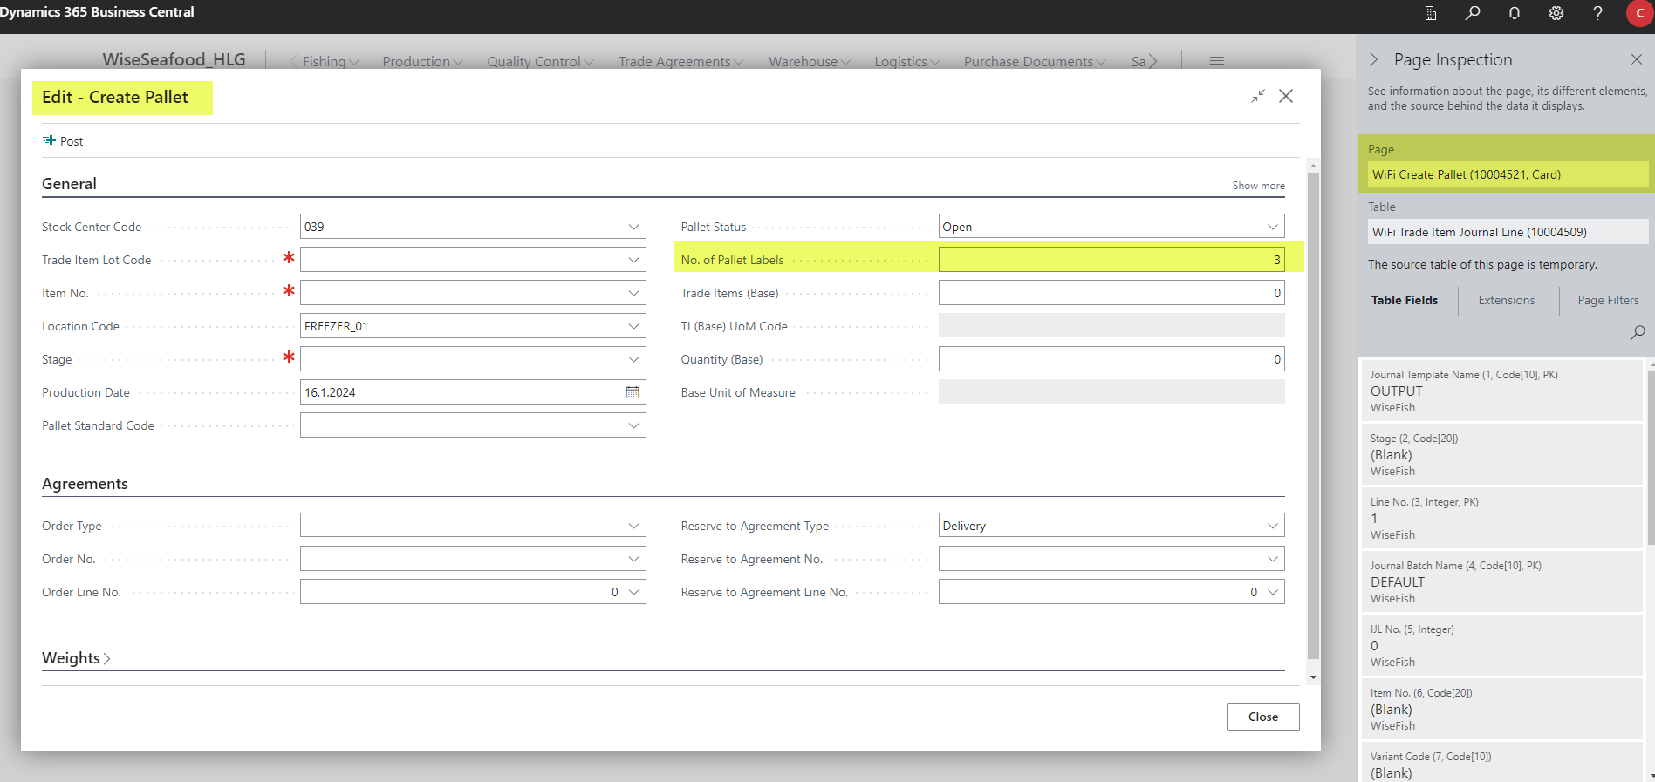Viewport: 1655px width, 782px height.
Task: Open calendar picker for Production Date
Action: pos(633,392)
